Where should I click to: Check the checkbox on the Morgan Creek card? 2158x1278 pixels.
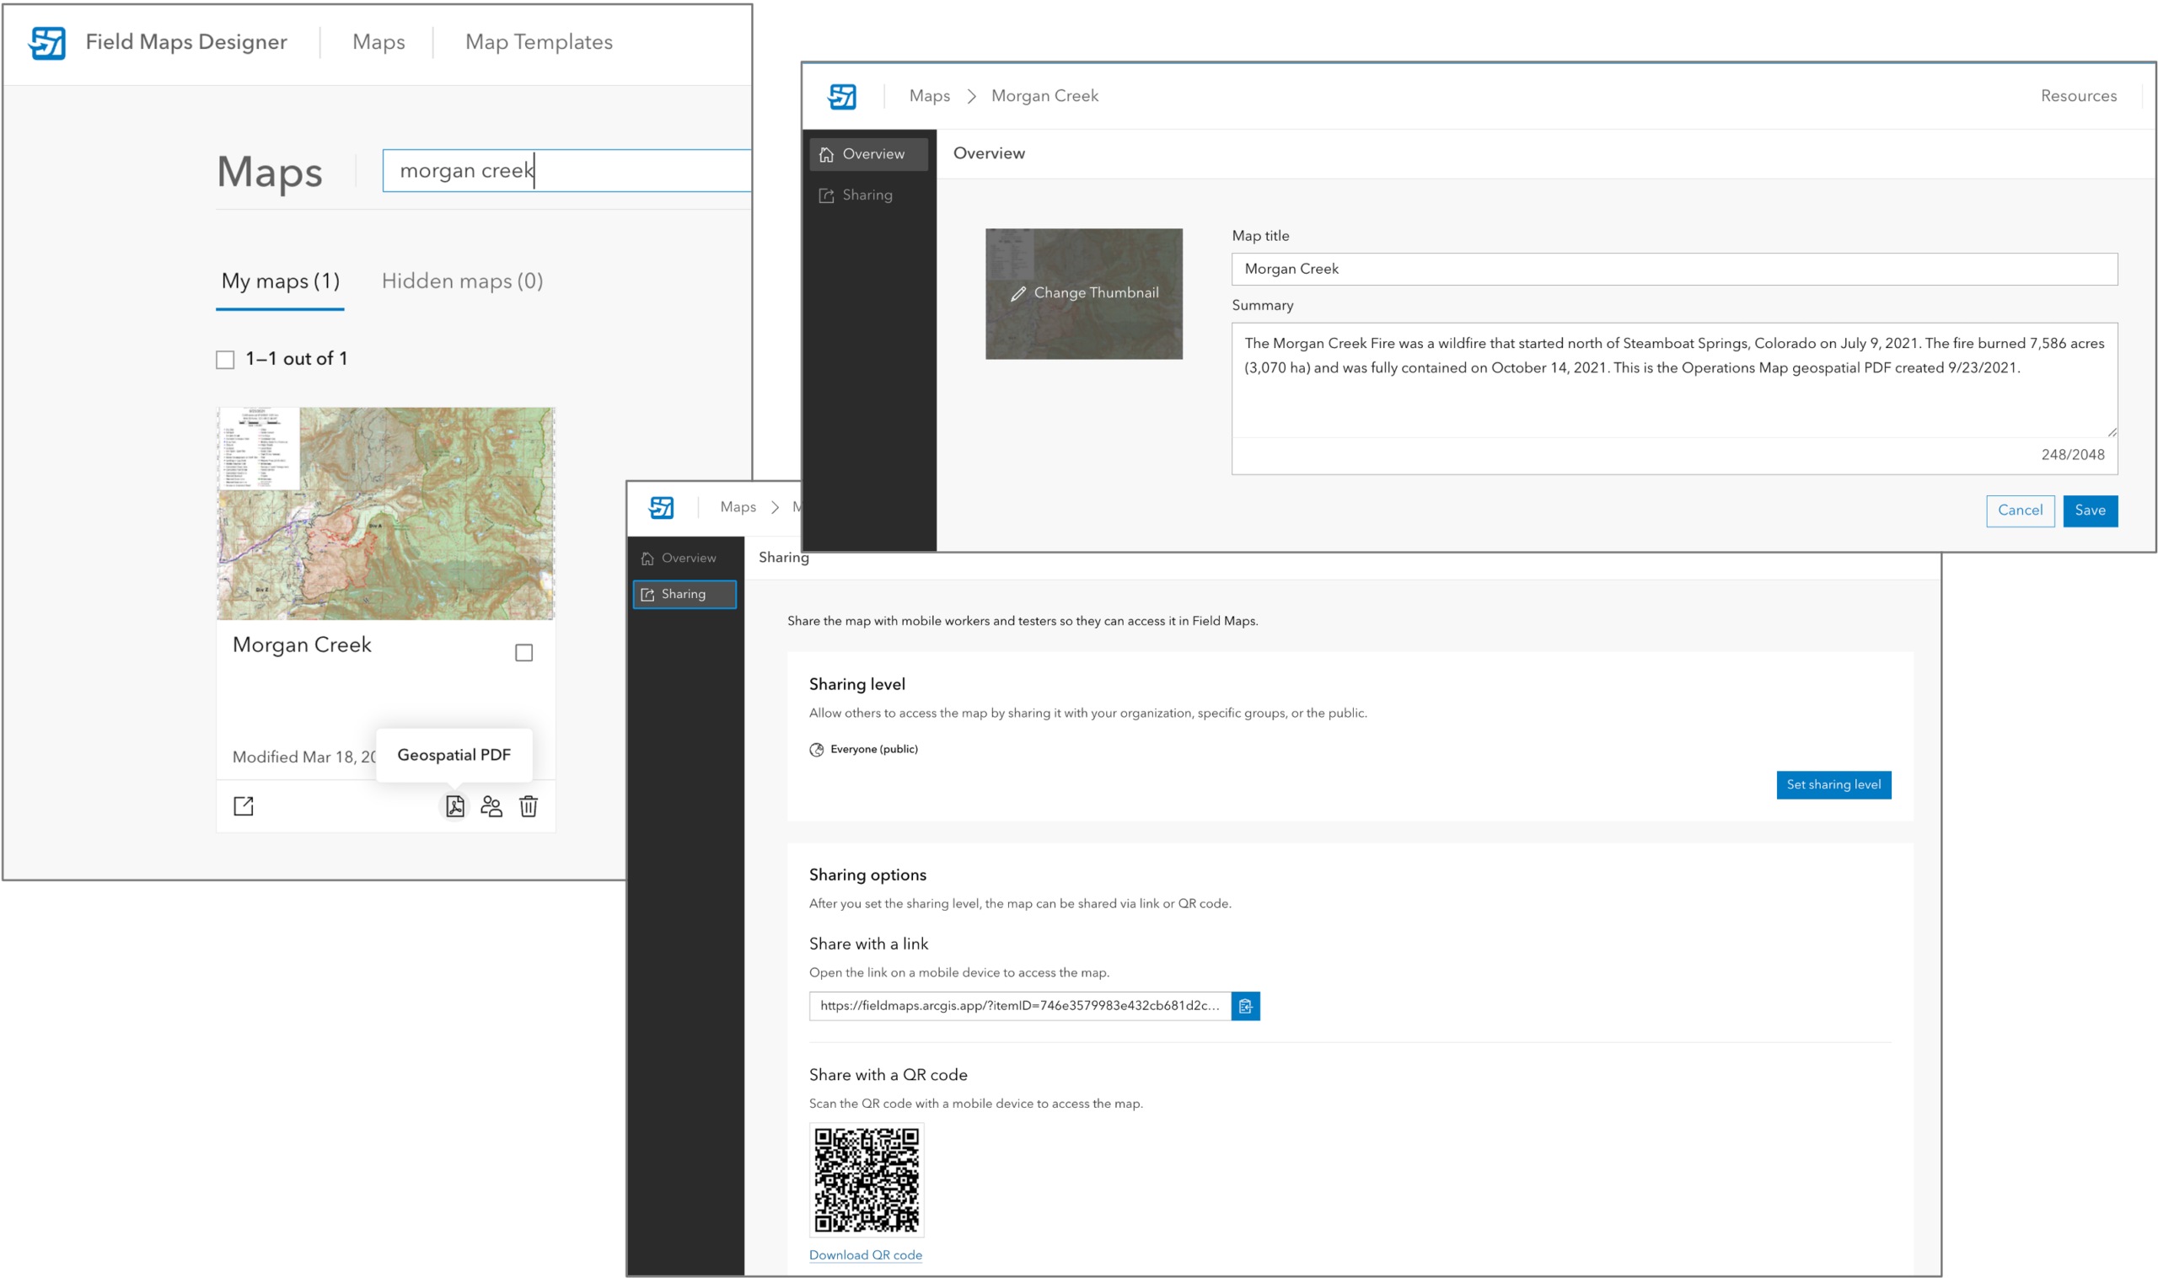pos(523,654)
